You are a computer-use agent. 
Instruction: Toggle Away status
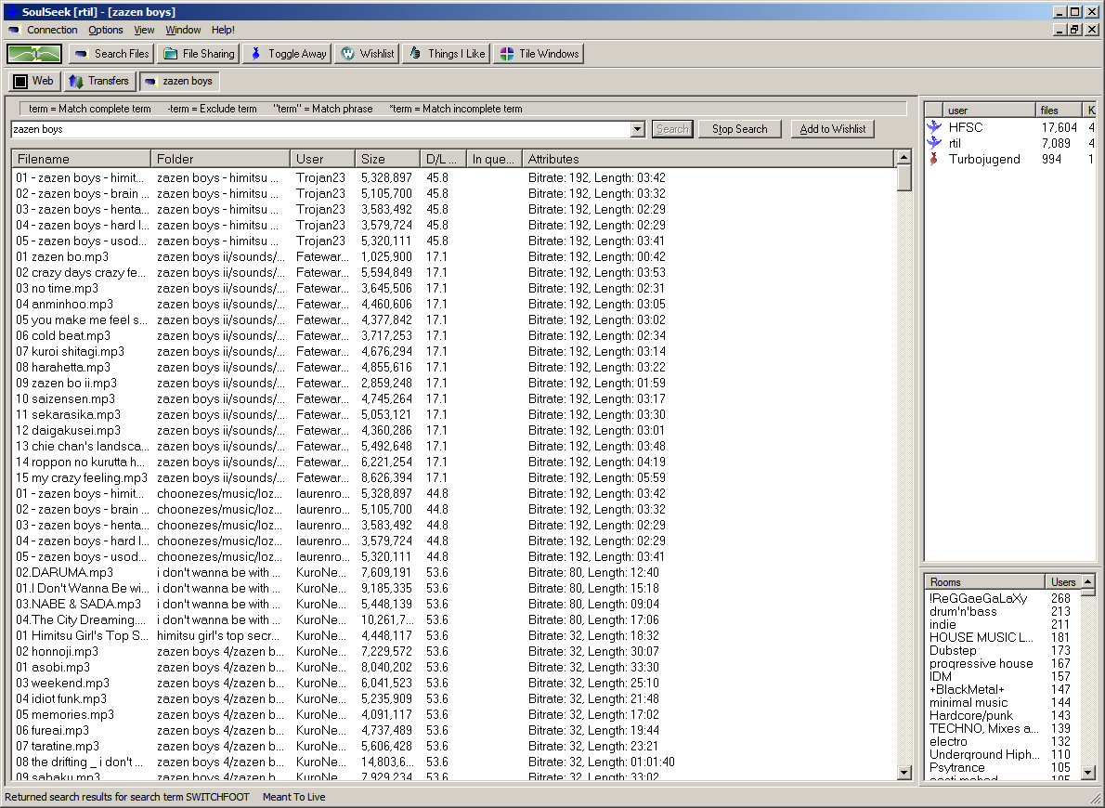pos(287,54)
